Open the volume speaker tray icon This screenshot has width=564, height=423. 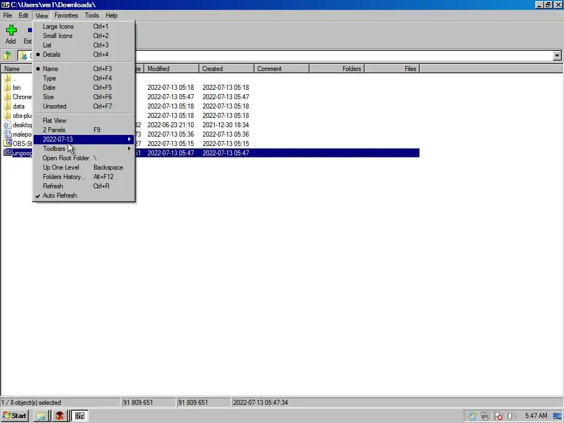coord(512,416)
